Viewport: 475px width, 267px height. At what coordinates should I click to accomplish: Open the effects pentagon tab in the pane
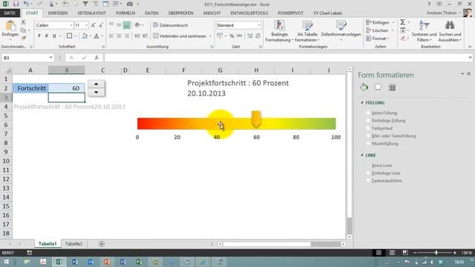click(x=378, y=88)
